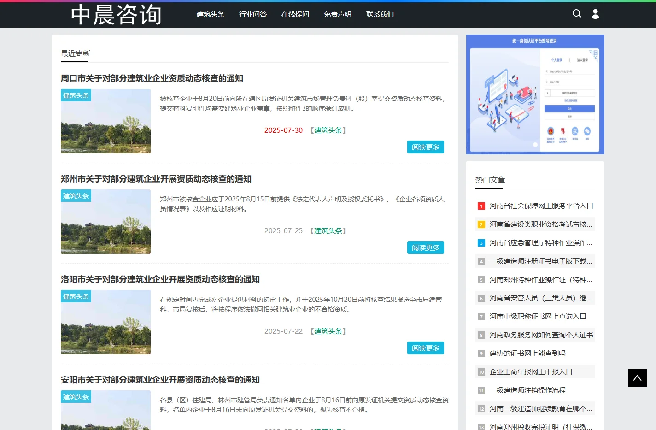Open 河南省安管人员（三类人员）hot article
Viewport: 656px width, 430px height.
coord(541,298)
